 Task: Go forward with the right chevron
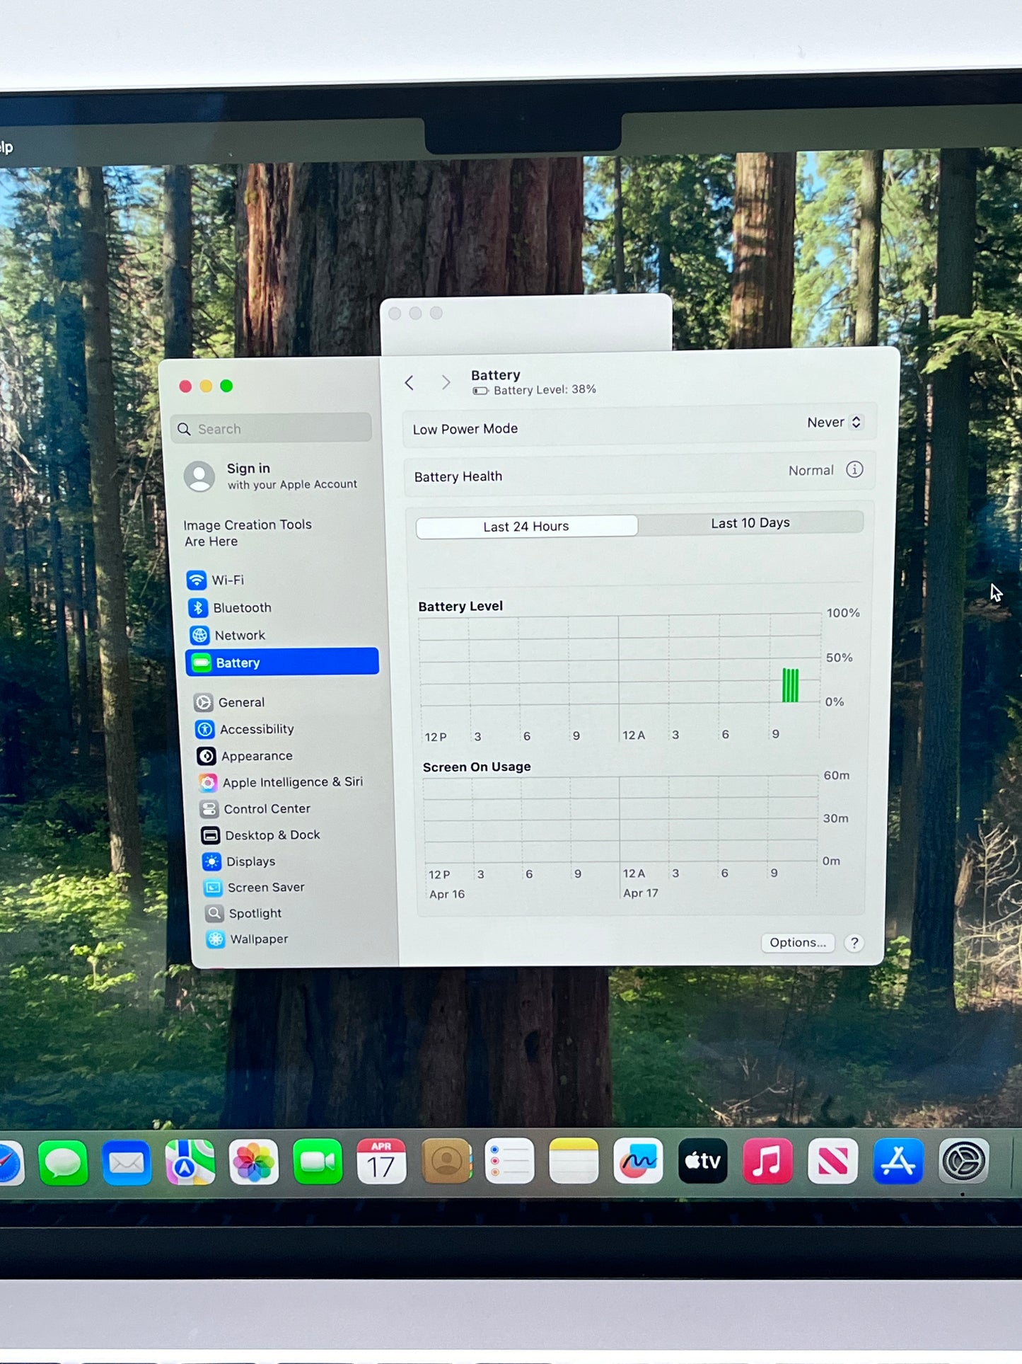pos(446,383)
